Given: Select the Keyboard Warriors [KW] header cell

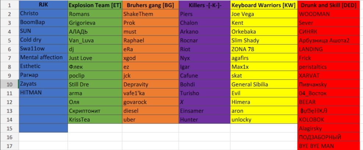Looking at the screenshot, I should tap(264, 6).
